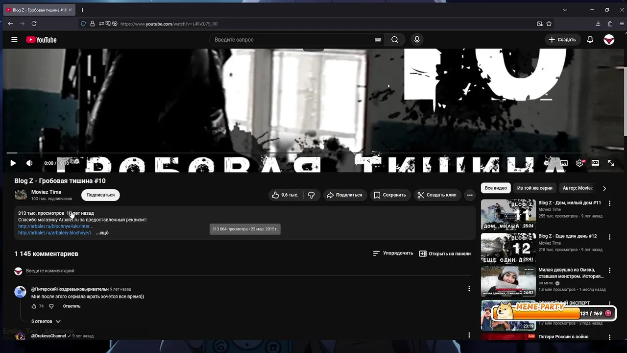Open Blog Z - Дом, милый дом #11 thumbnail

(x=508, y=214)
